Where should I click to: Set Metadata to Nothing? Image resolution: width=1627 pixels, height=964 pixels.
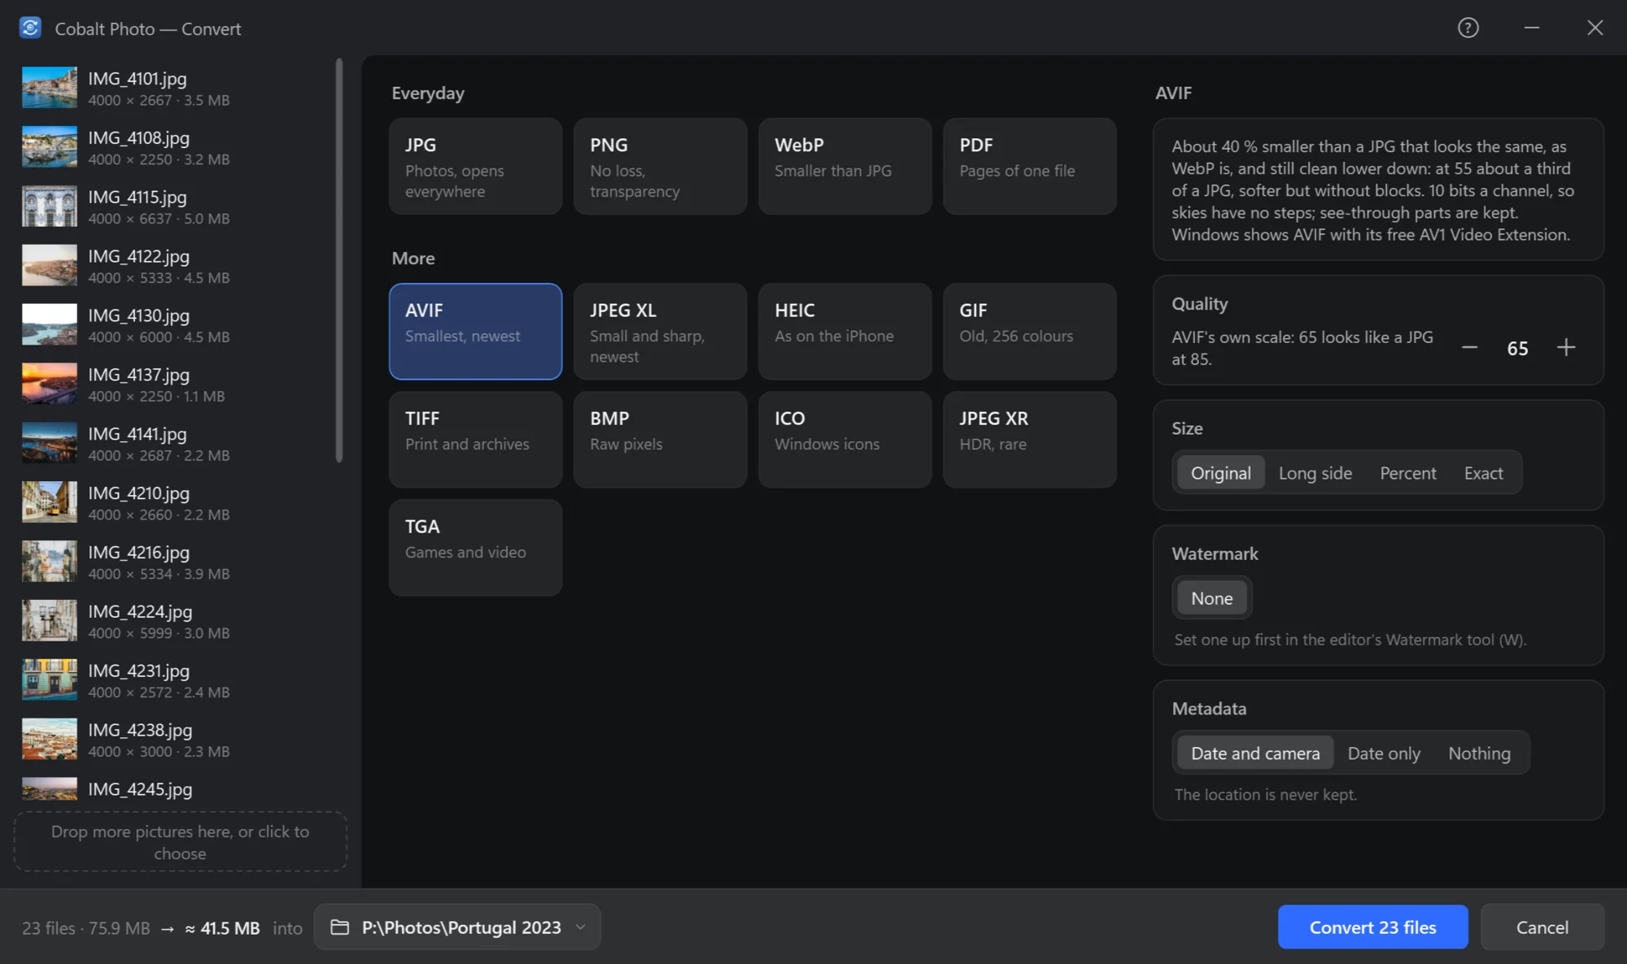[x=1479, y=753]
